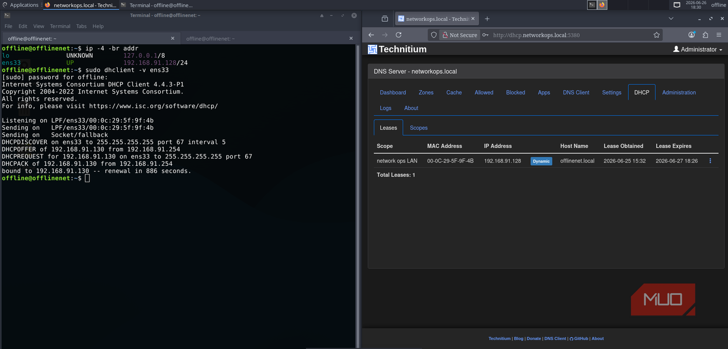Open the terminal Tabs menu
Image resolution: width=728 pixels, height=349 pixels.
(82, 26)
